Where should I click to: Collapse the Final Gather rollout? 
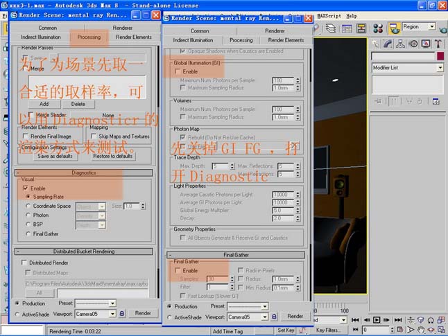coord(236,255)
